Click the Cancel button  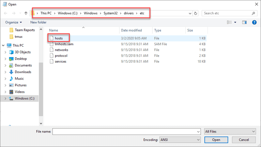[244, 140]
